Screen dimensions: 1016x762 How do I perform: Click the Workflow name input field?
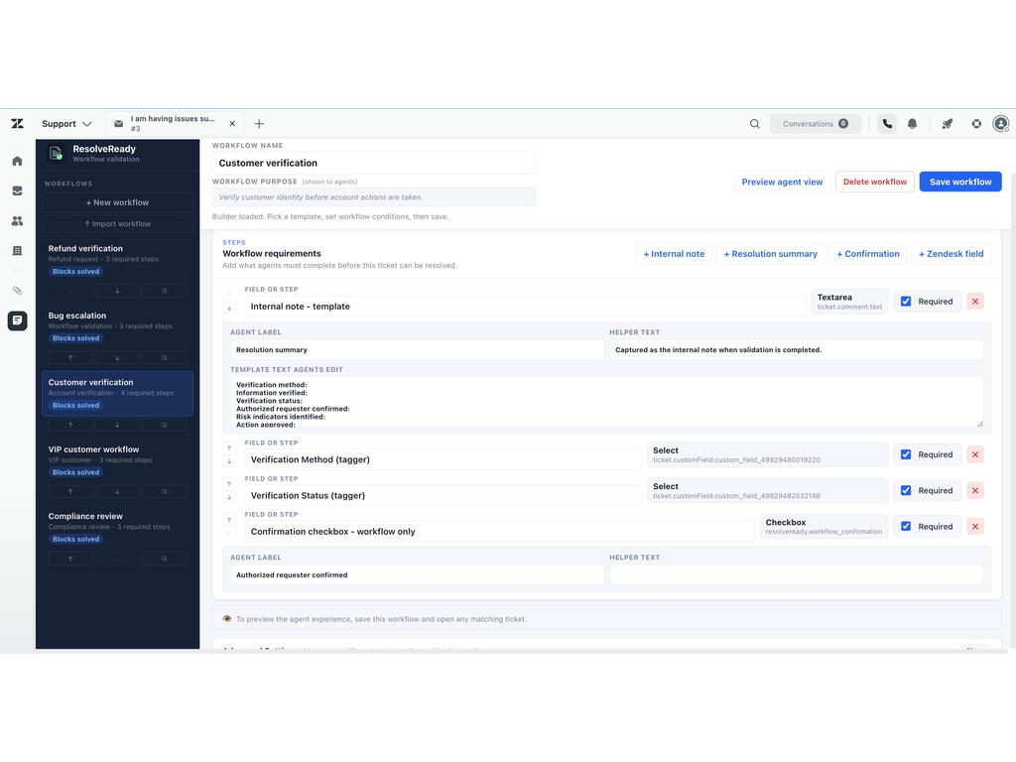374,164
